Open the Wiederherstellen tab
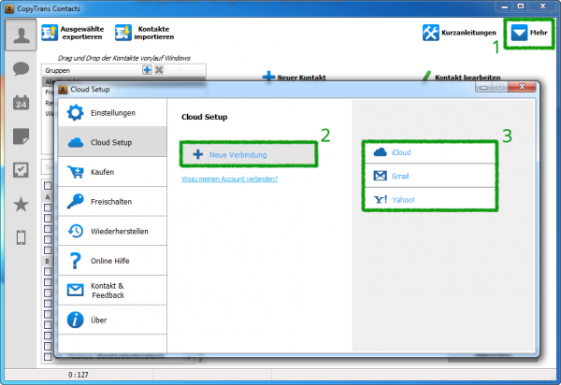 tap(112, 232)
